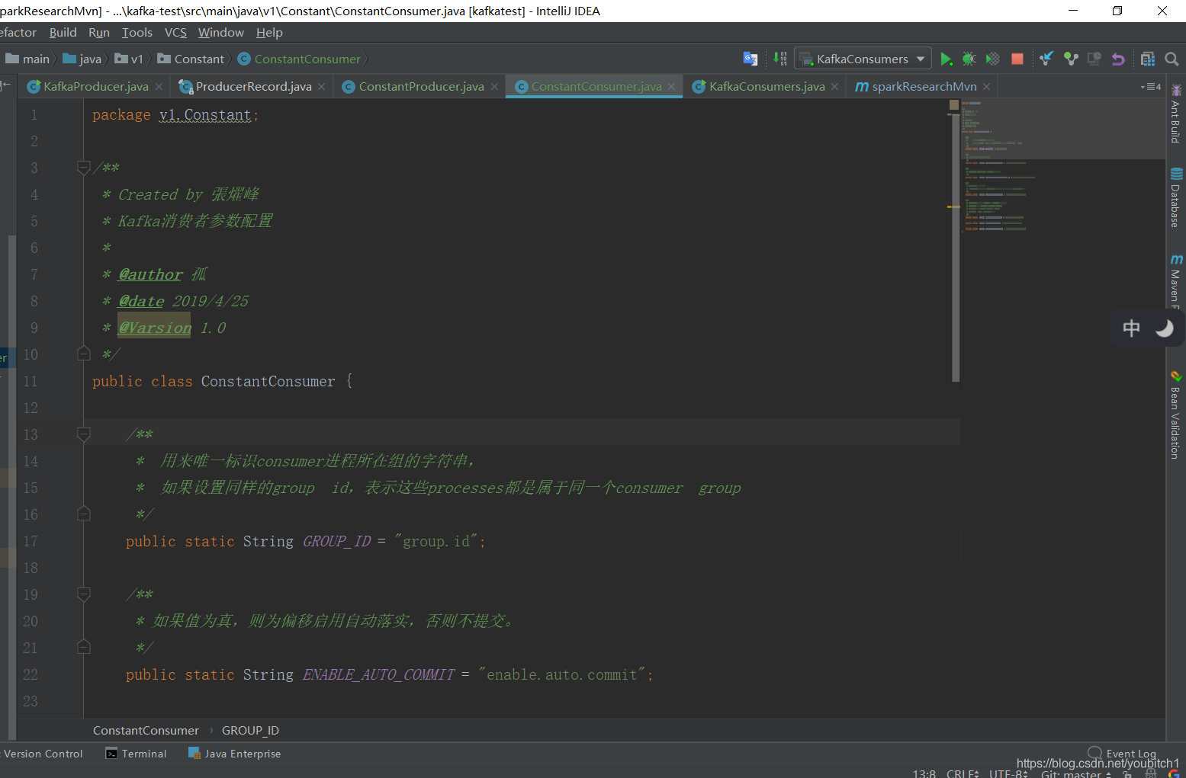Collapse the class Javadoc at line 3

coord(84,167)
